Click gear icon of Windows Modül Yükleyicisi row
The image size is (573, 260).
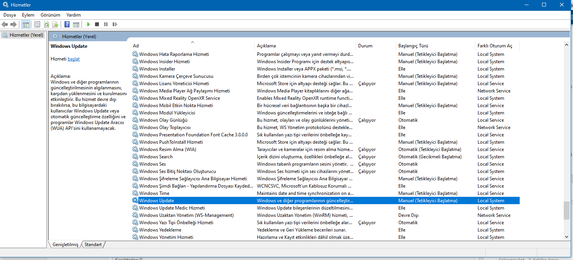pyautogui.click(x=135, y=113)
